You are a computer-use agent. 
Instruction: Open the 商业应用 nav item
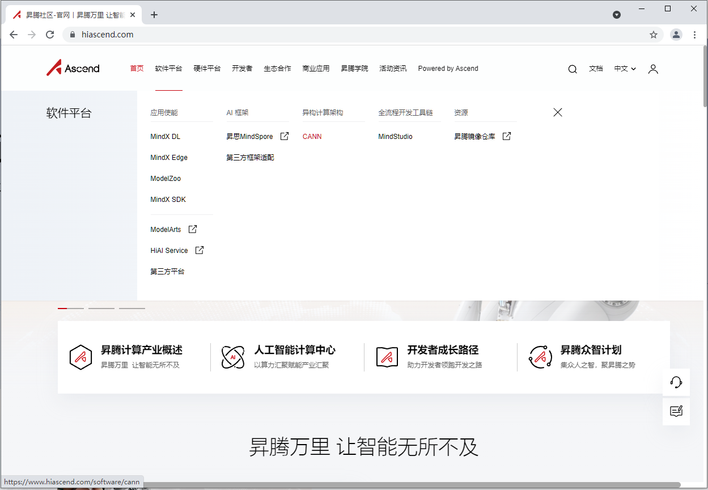(316, 69)
